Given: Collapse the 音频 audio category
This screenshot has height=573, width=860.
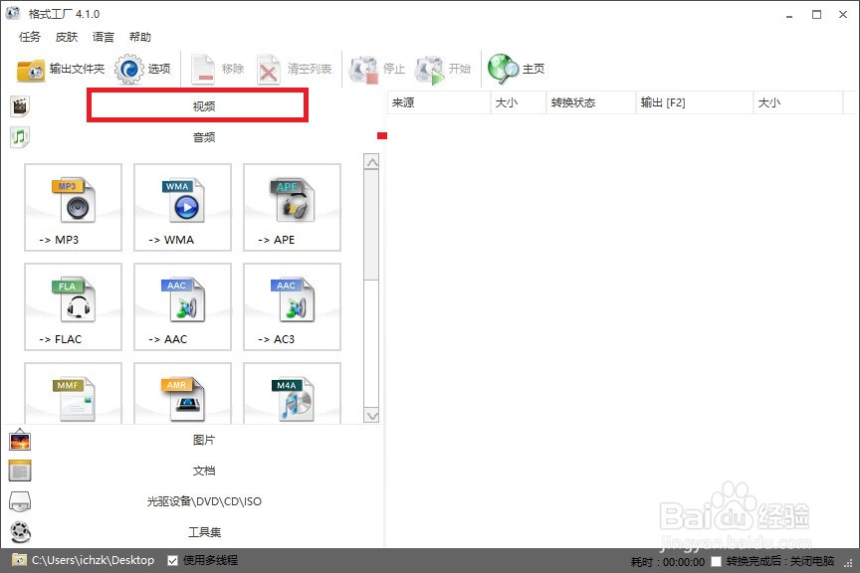Looking at the screenshot, I should (x=203, y=137).
